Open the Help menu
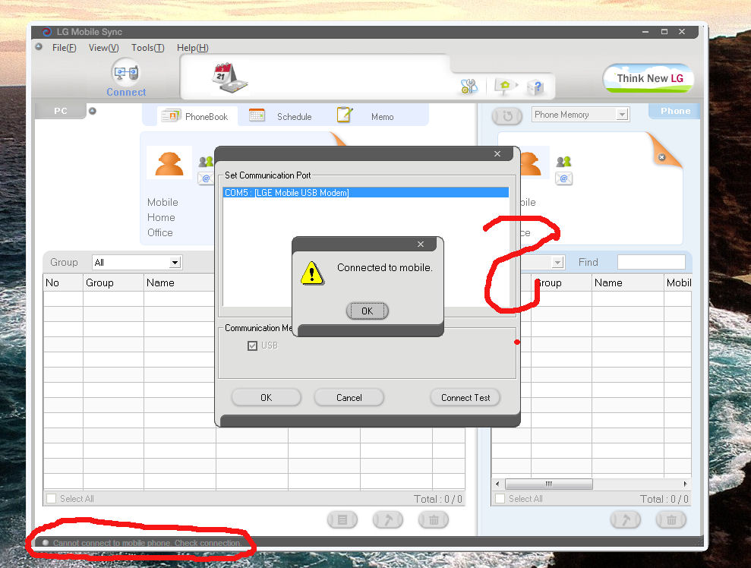 pos(193,47)
